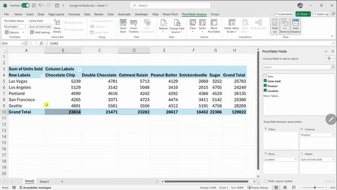Open the Design tab

[x=215, y=14]
